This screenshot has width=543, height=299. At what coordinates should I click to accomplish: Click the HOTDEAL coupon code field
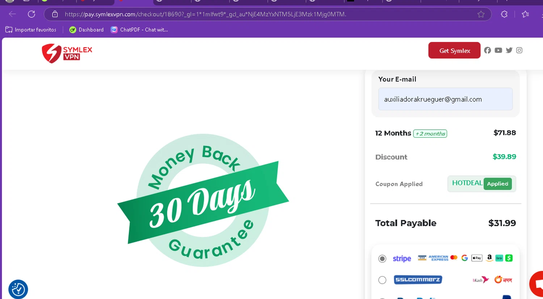click(467, 183)
